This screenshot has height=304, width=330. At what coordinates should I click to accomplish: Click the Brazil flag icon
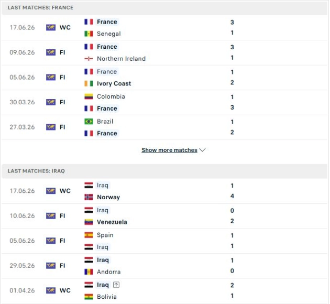(x=89, y=122)
